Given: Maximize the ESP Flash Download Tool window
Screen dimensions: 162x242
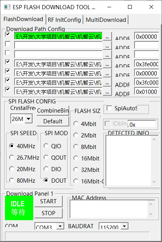Looking at the screenshot, I should coord(130,7).
